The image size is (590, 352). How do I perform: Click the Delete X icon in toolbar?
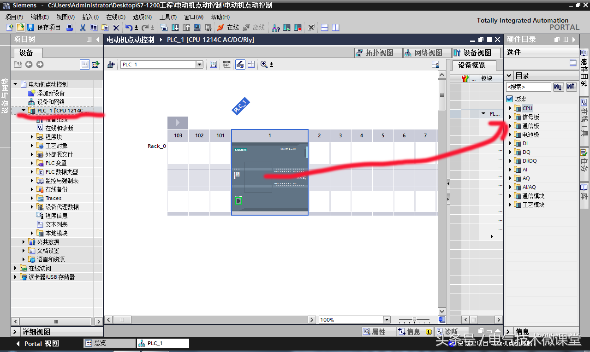[116, 28]
